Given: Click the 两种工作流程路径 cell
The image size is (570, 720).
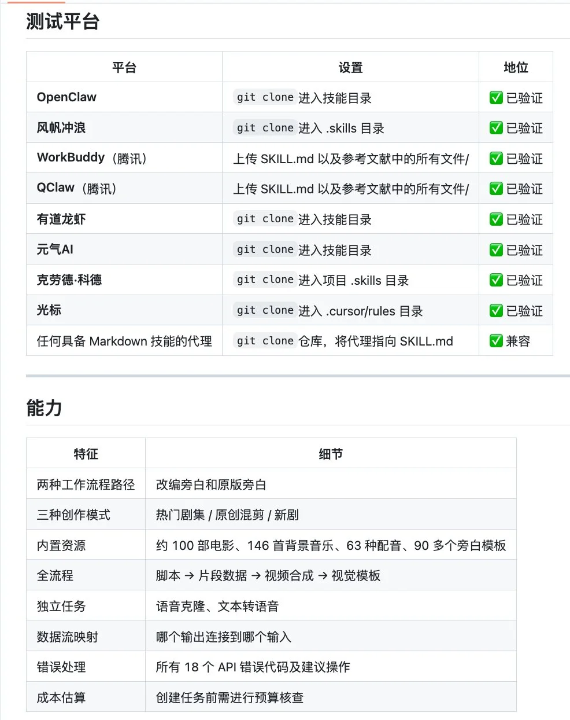Looking at the screenshot, I should point(86,484).
